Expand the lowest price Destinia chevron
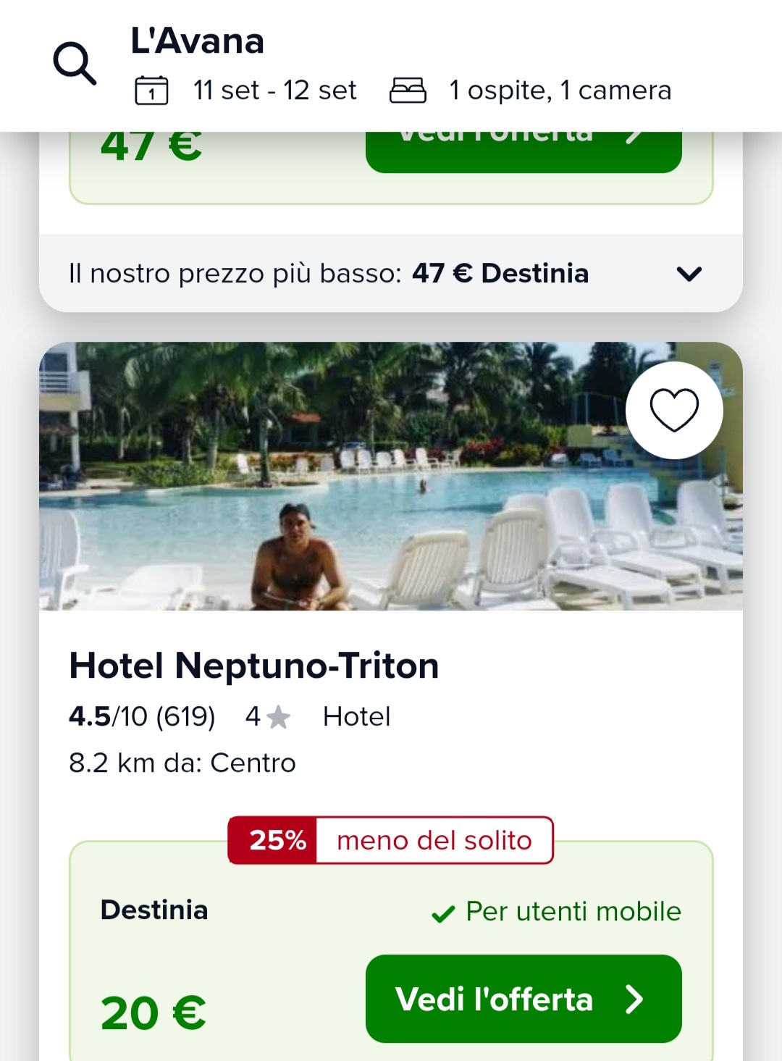Screen dimensions: 782x1061 pos(689,274)
